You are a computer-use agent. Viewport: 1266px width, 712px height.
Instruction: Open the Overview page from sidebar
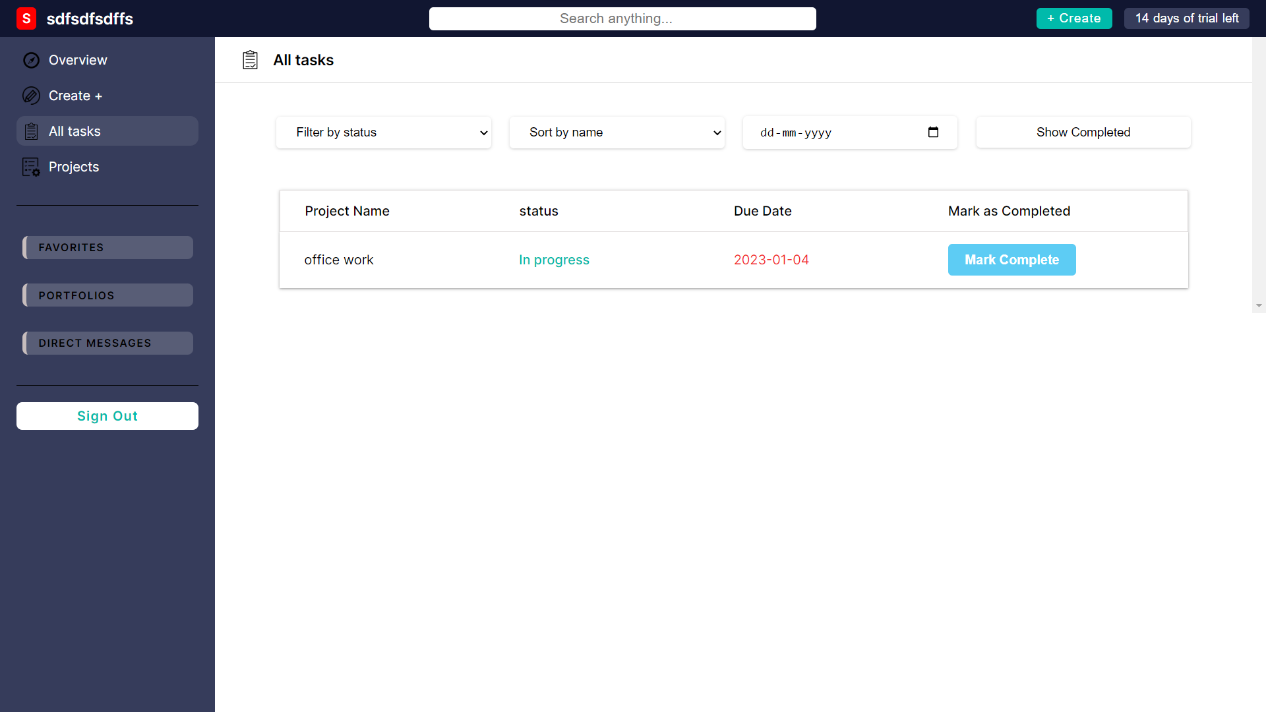pyautogui.click(x=77, y=60)
